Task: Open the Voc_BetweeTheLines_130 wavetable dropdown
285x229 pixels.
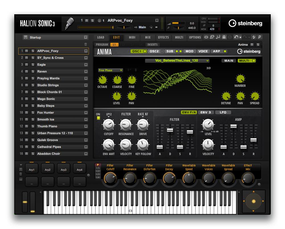Action: coord(177,61)
